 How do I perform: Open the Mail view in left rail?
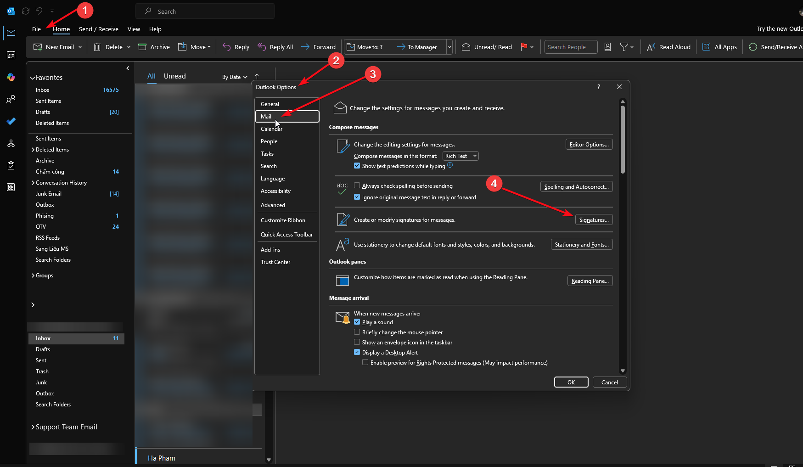tap(11, 33)
